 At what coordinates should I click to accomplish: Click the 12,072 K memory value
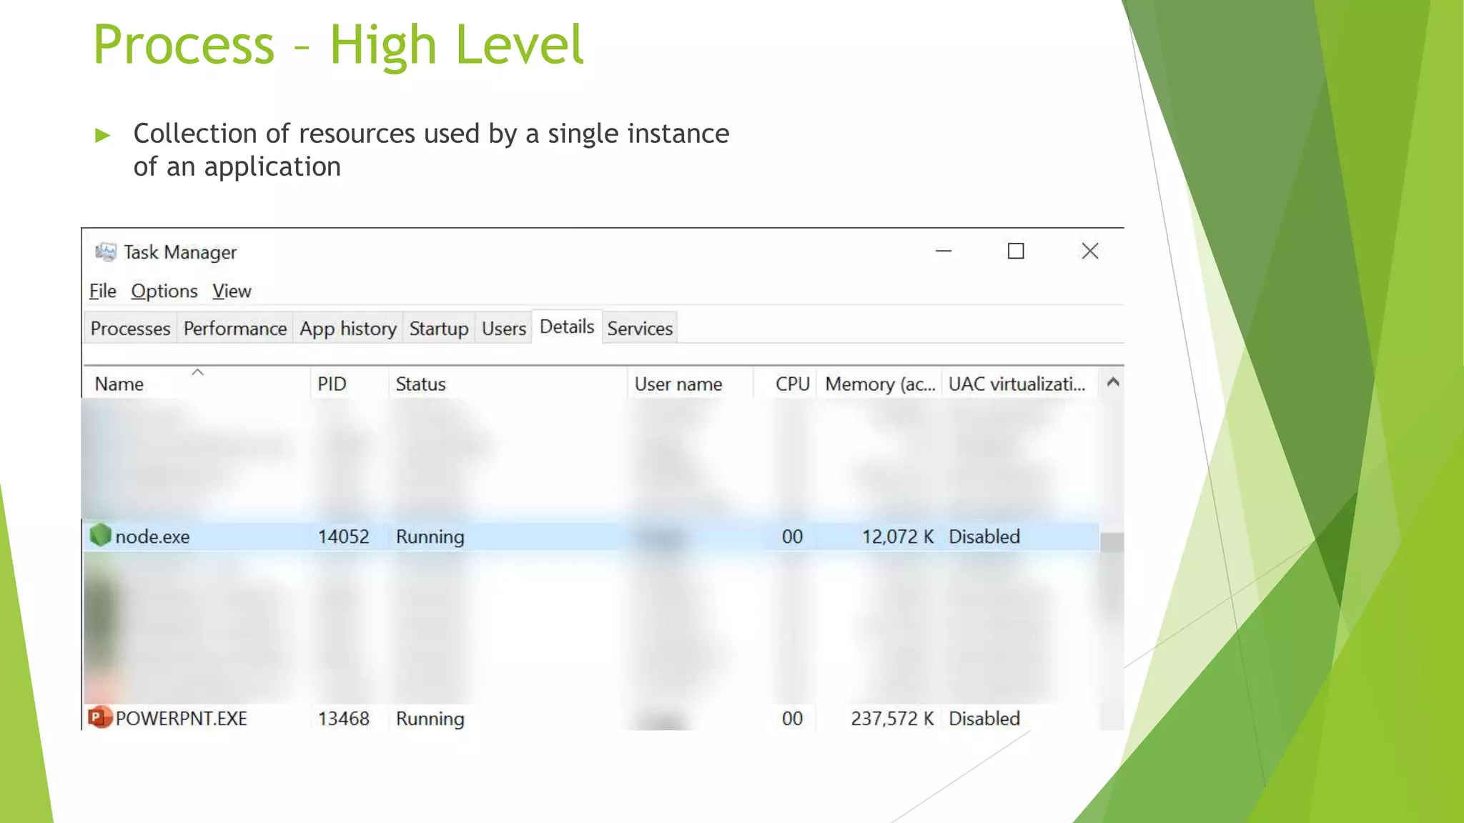(898, 537)
